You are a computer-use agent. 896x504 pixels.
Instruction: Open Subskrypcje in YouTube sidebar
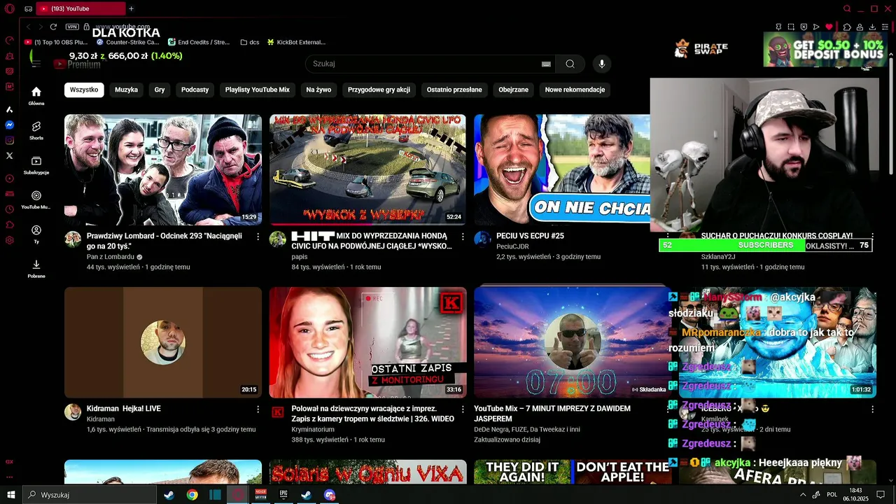pos(36,165)
